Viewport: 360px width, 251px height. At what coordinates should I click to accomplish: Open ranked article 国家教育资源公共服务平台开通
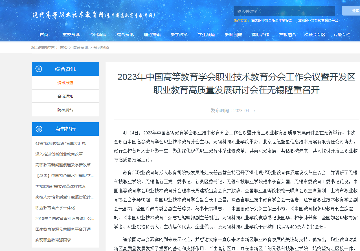[63, 229]
